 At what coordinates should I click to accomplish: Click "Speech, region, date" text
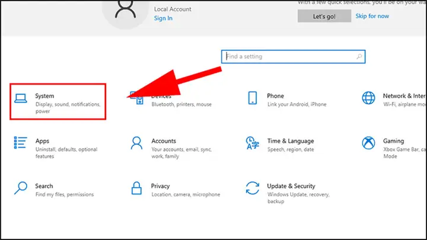coord(291,149)
